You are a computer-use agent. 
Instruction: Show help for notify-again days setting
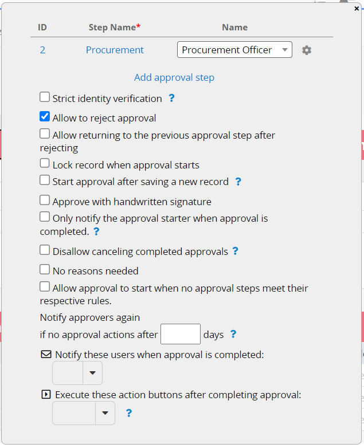click(233, 334)
